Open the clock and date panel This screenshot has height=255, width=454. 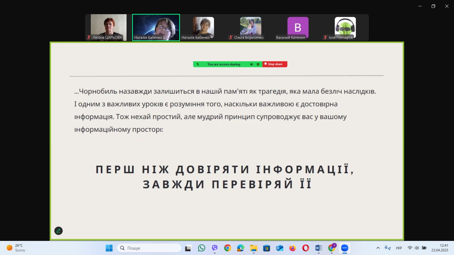click(440, 248)
